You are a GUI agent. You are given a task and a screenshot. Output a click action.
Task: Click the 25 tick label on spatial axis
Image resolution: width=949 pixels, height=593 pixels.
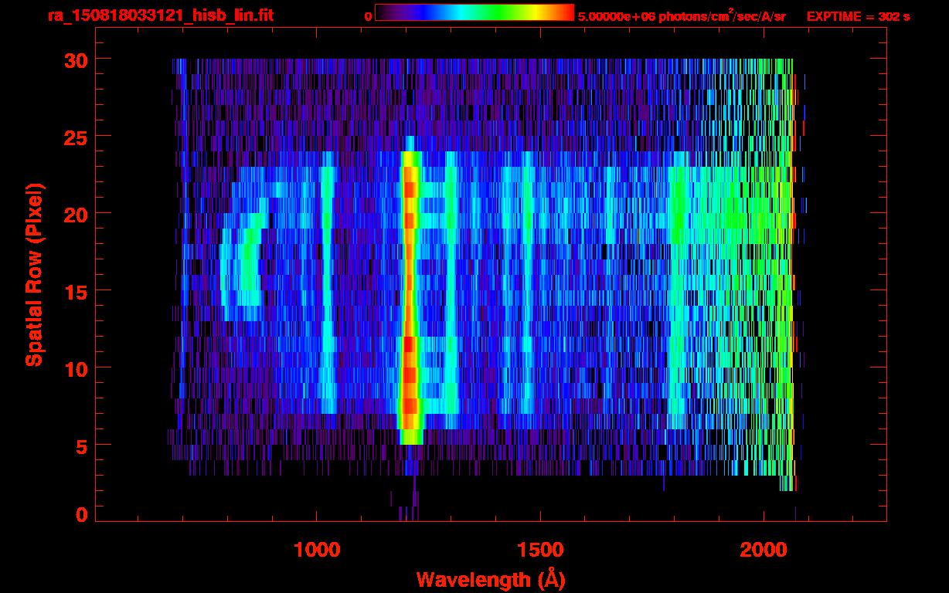(75, 137)
